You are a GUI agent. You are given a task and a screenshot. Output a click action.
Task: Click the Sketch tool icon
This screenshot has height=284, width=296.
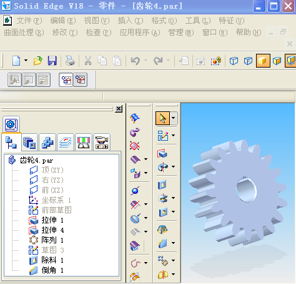[163, 136]
